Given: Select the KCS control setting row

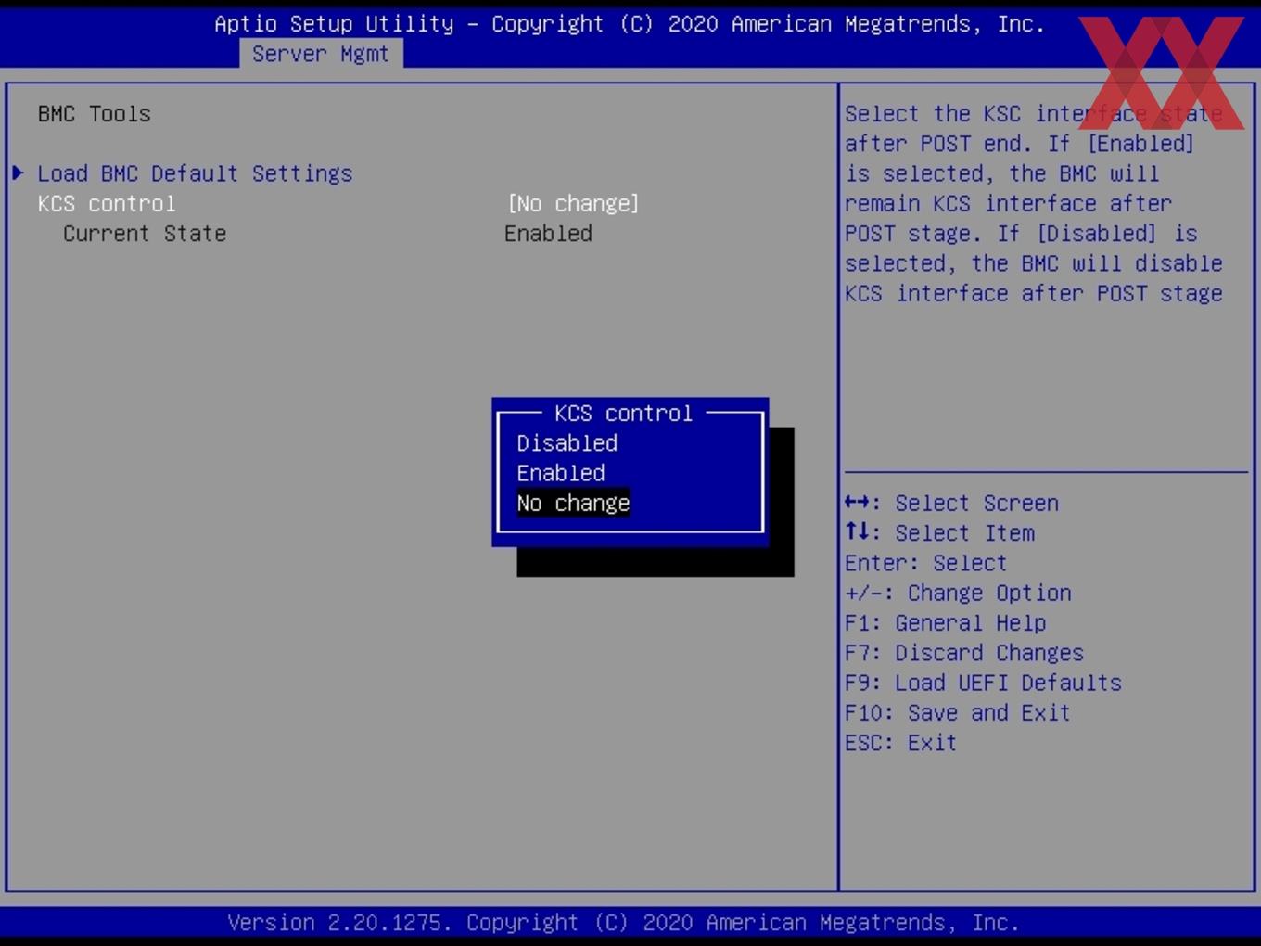Looking at the screenshot, I should [338, 203].
